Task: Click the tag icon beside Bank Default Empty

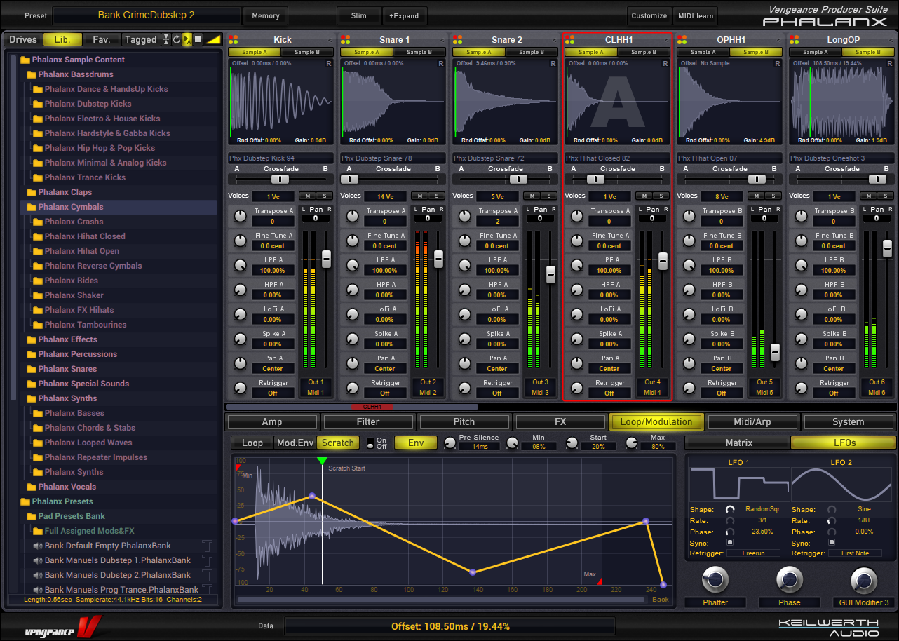Action: 207,546
